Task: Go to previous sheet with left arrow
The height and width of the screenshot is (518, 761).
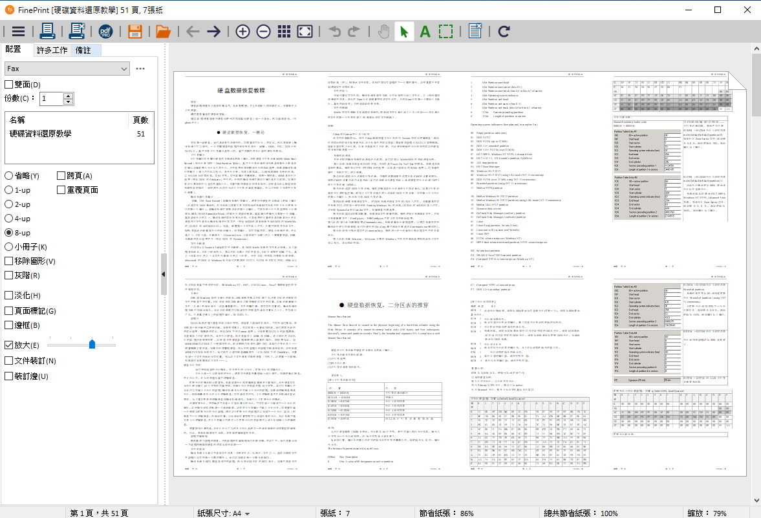Action: (x=193, y=32)
